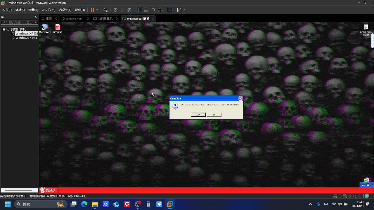Open the clock showing 13:43
This screenshot has width=374, height=210.
click(x=358, y=204)
